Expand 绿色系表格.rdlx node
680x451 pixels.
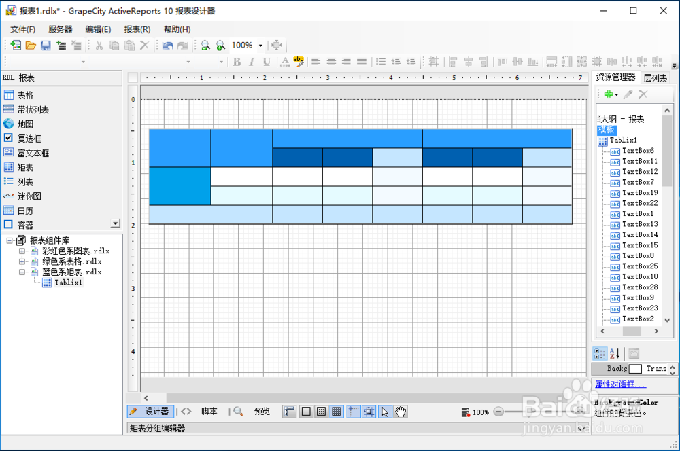[22, 261]
